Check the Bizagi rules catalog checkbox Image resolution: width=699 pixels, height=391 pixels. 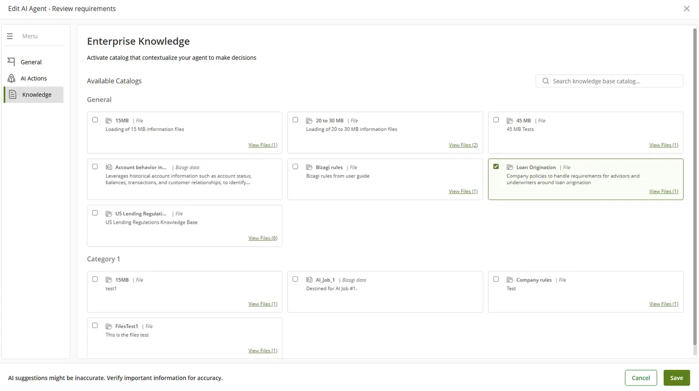point(295,166)
